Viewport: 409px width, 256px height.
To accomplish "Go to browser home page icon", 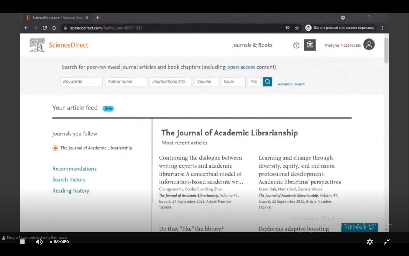I will coord(54,28).
